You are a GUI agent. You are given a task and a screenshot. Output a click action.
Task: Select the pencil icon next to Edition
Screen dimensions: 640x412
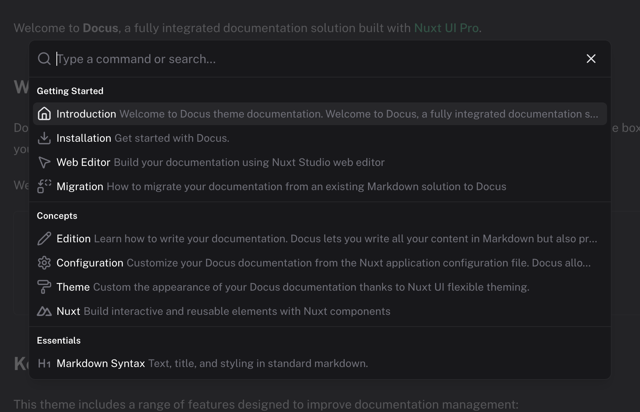[44, 239]
